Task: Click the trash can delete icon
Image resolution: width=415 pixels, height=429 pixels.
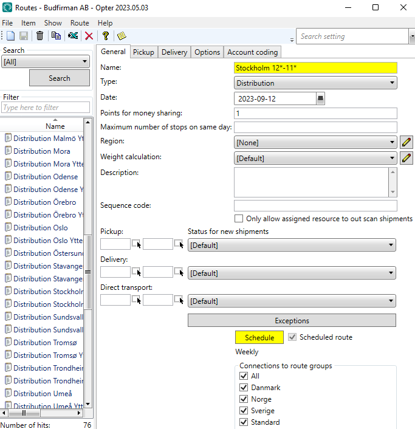Action: [x=40, y=36]
